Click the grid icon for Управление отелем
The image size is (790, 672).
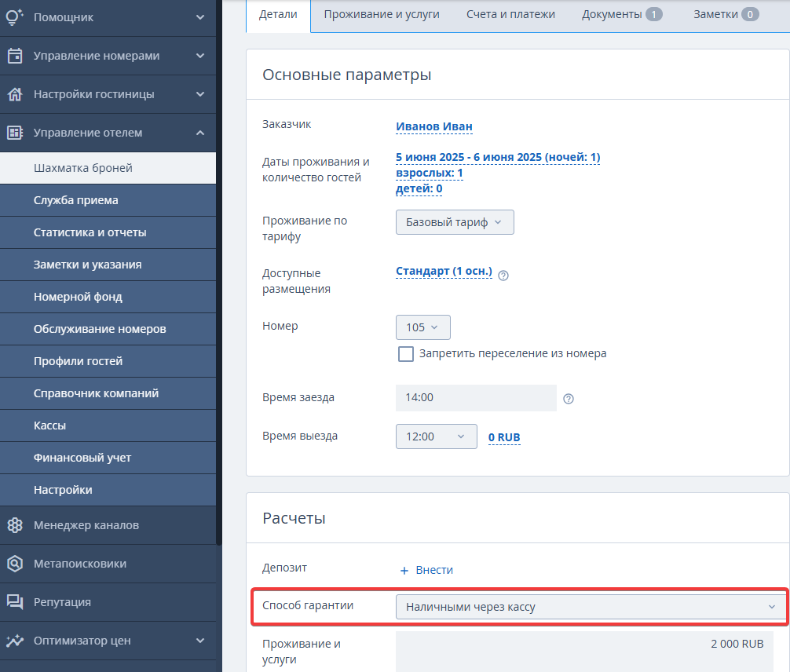point(15,133)
